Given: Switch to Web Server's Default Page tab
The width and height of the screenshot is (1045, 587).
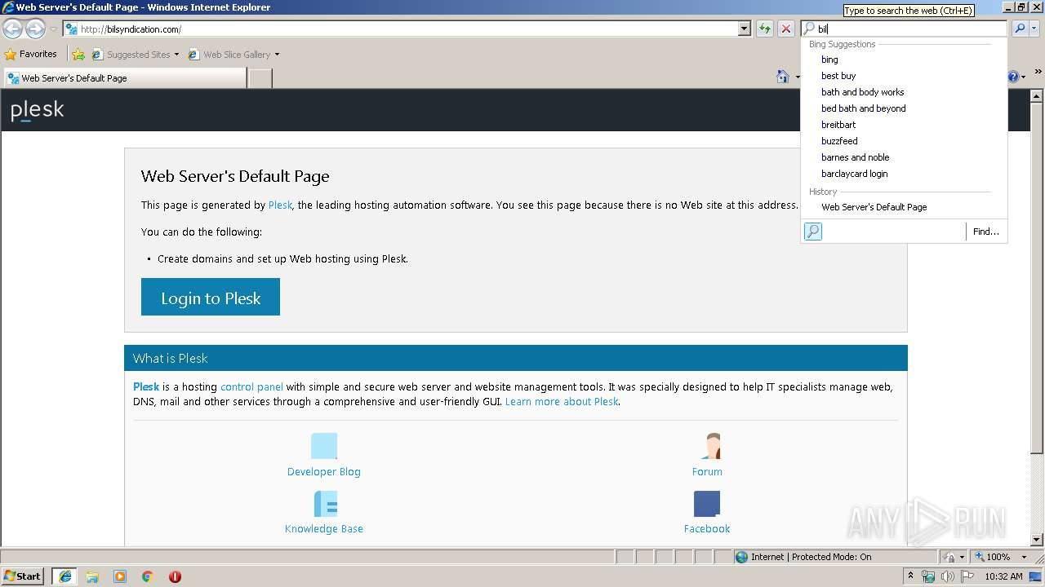Looking at the screenshot, I should (125, 78).
